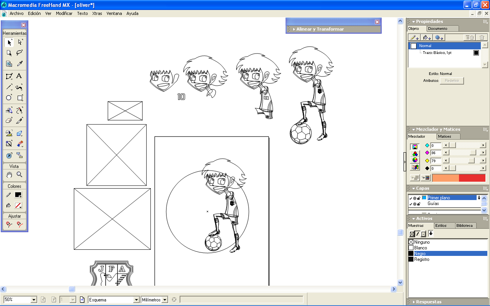
Task: Open the Xtras menu
Action: pos(97,13)
